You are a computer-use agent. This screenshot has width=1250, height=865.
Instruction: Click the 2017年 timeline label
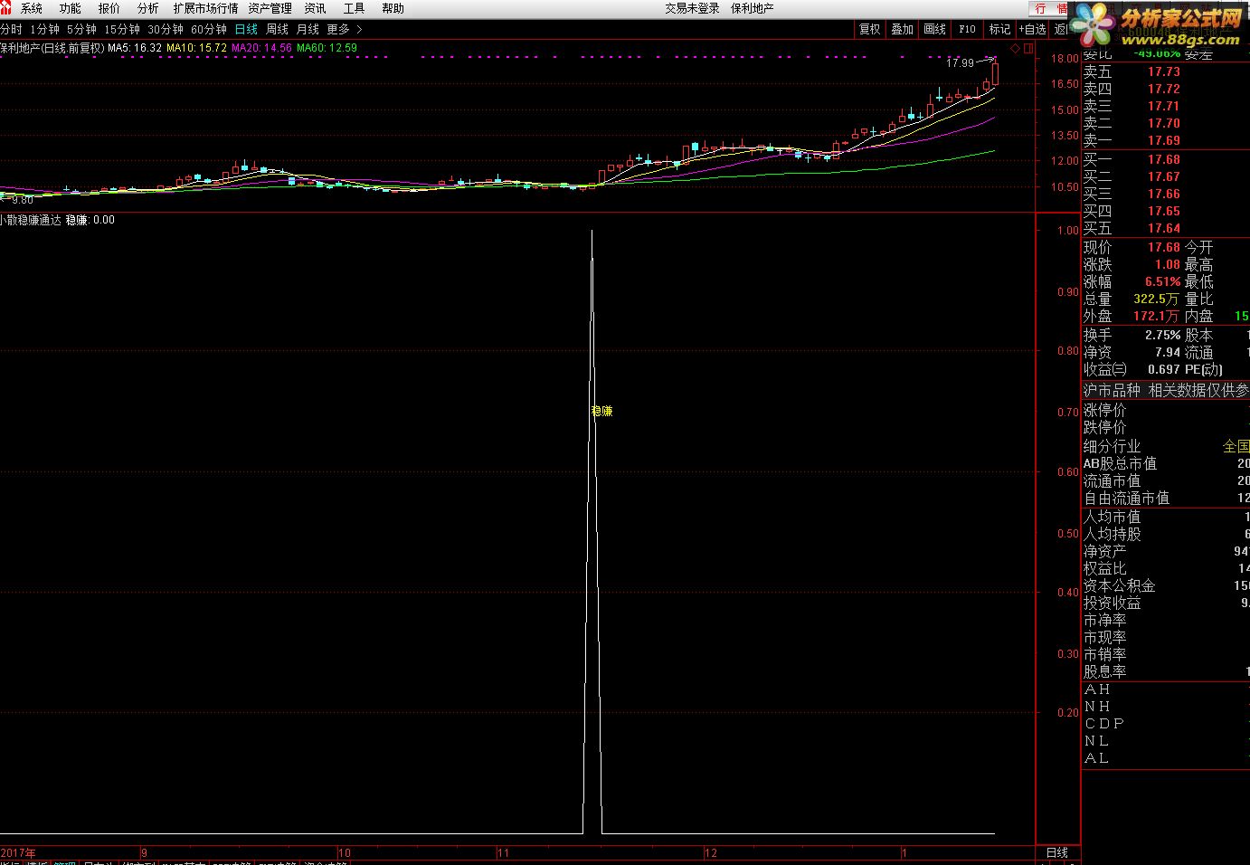(19, 852)
